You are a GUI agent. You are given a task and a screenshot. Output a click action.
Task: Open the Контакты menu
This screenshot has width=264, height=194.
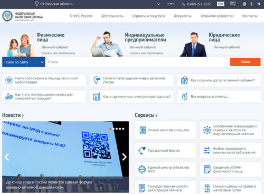250,16
